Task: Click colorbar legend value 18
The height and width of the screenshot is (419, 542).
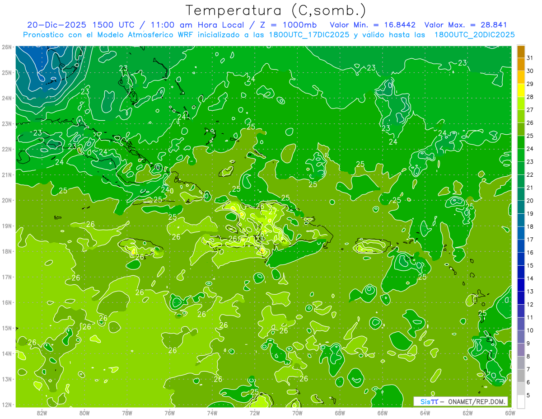Action: (x=530, y=226)
